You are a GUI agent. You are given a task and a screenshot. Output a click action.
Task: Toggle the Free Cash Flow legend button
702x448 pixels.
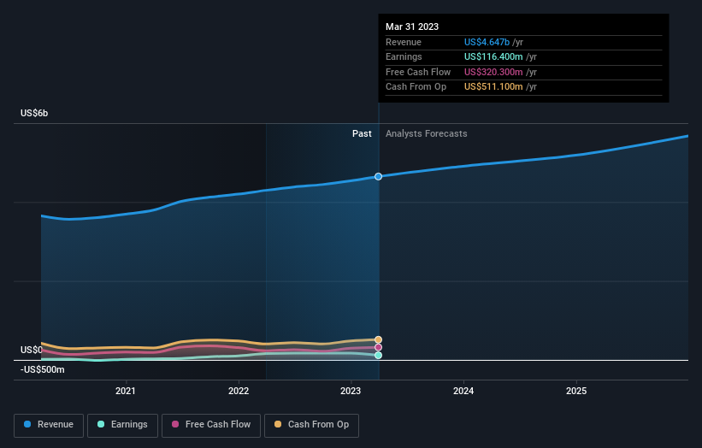tap(211, 425)
